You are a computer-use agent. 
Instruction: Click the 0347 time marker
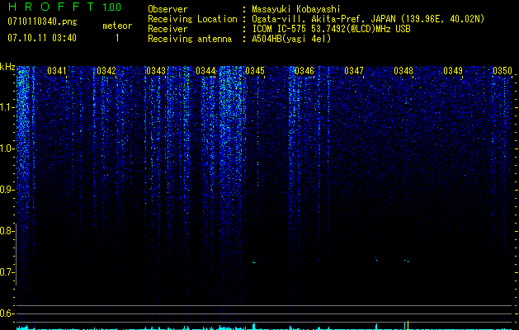[x=354, y=71]
